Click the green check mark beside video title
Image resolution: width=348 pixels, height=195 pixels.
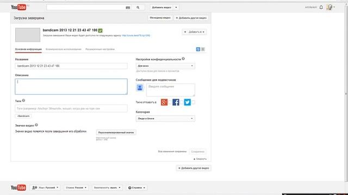click(x=100, y=30)
